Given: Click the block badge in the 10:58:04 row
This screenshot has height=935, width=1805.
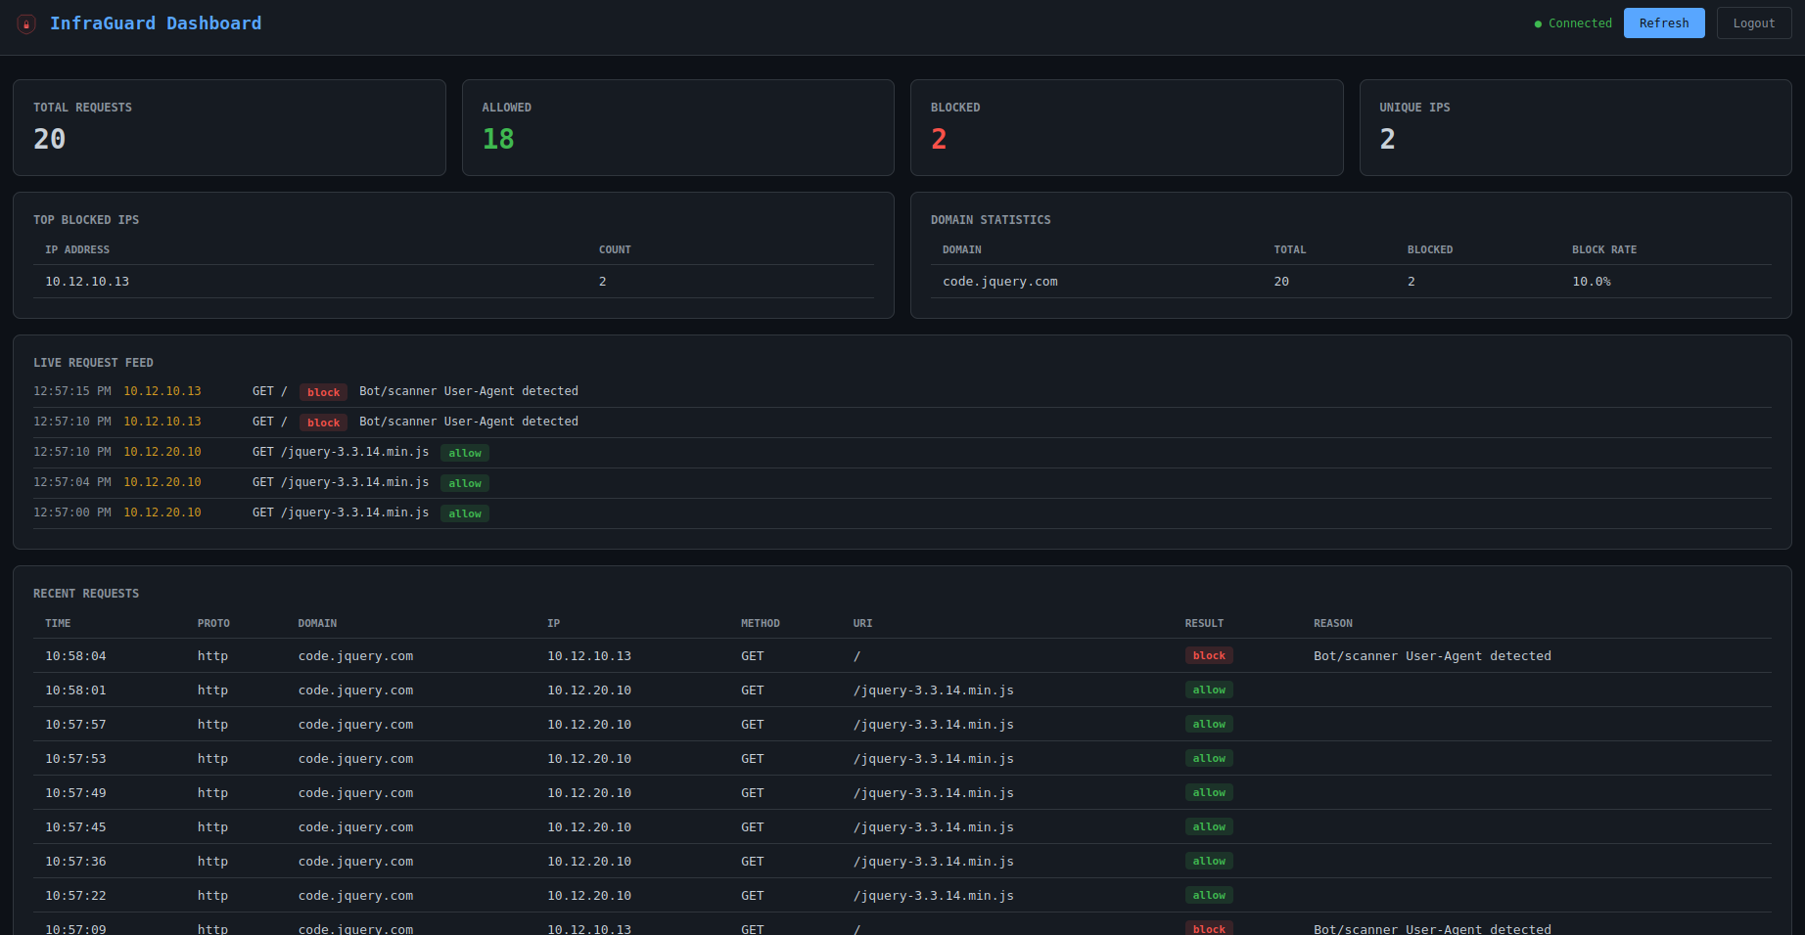Looking at the screenshot, I should coord(1209,655).
